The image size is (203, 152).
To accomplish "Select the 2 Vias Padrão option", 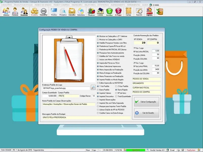I will click(x=116, y=86).
